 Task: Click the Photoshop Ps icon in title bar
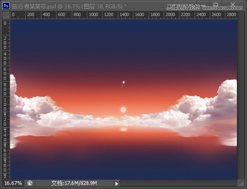tap(6, 6)
